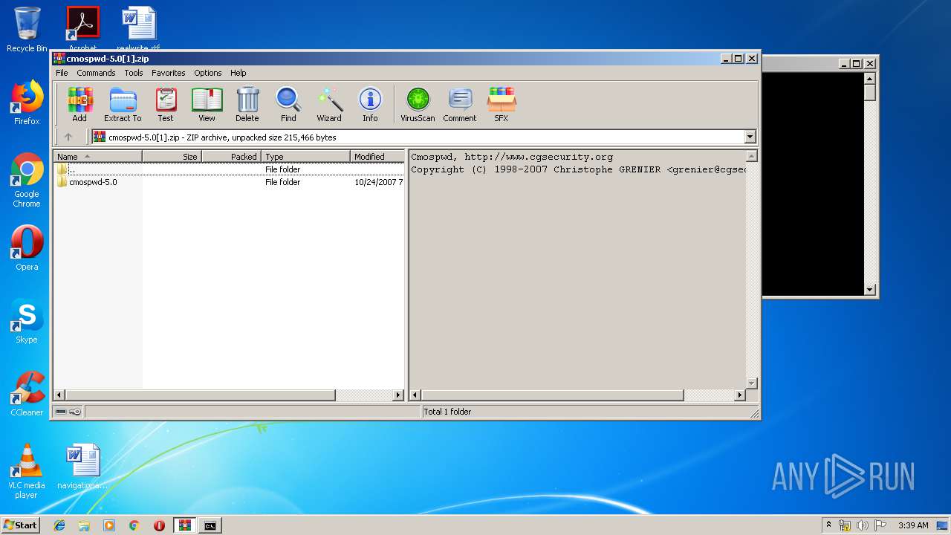The width and height of the screenshot is (951, 535).
Task: Sort by Name column header
Action: click(97, 157)
